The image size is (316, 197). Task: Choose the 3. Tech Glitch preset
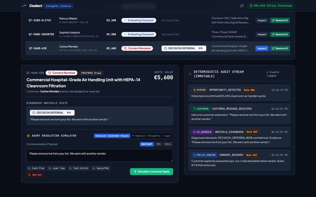[78, 168]
